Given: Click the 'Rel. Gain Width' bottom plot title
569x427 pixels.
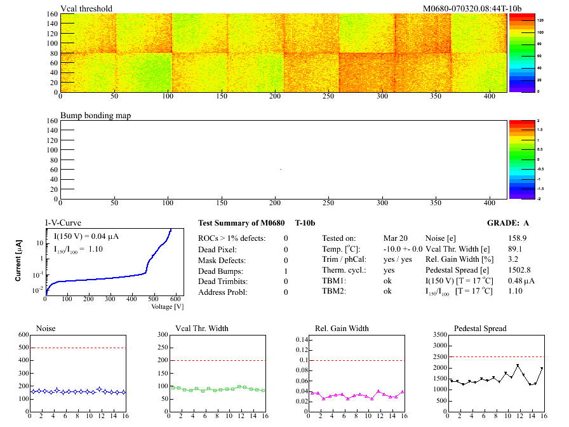Looking at the screenshot, I should [x=342, y=329].
